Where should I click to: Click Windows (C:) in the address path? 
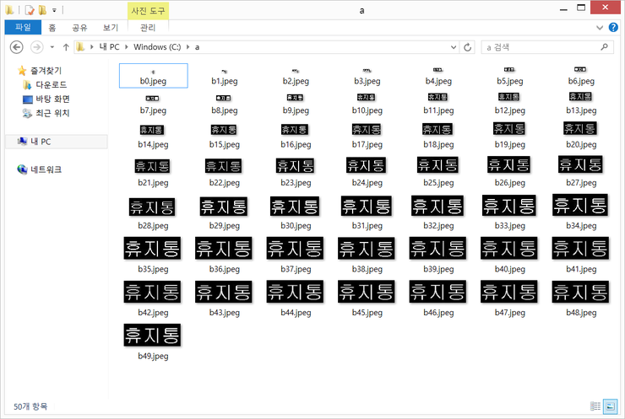(x=156, y=47)
